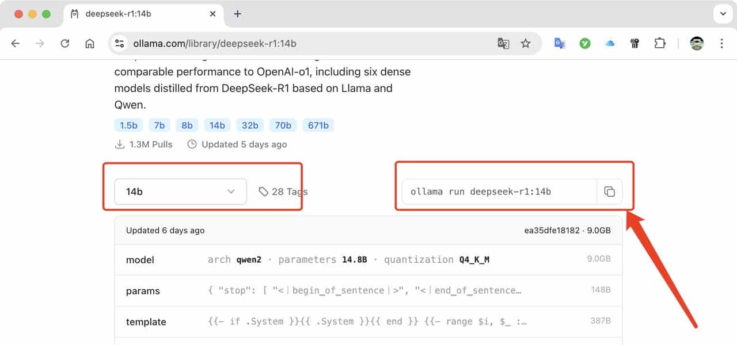Open a new browser tab
Image resolution: width=737 pixels, height=345 pixels.
(x=237, y=14)
